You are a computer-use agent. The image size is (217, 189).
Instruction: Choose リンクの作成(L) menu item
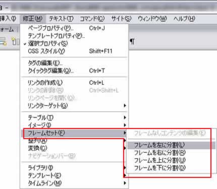[74, 83]
